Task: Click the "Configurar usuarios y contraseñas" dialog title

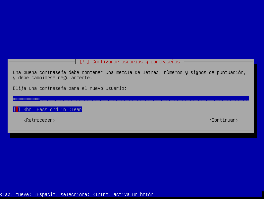Action: pyautogui.click(x=136, y=62)
